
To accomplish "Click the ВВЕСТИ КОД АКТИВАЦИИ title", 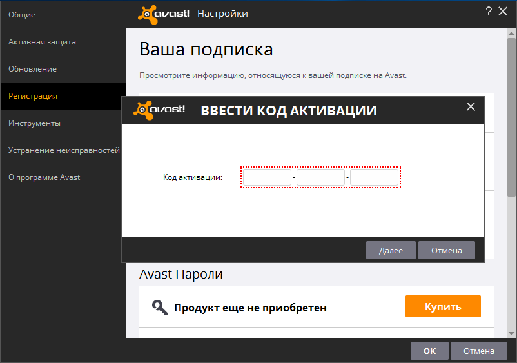I will [289, 110].
